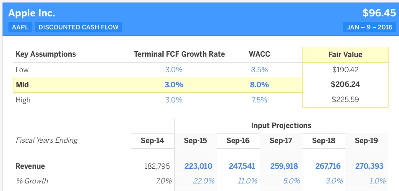Open the Jan 9 2016 date badge
Screen dimensions: 399x191
tap(369, 27)
